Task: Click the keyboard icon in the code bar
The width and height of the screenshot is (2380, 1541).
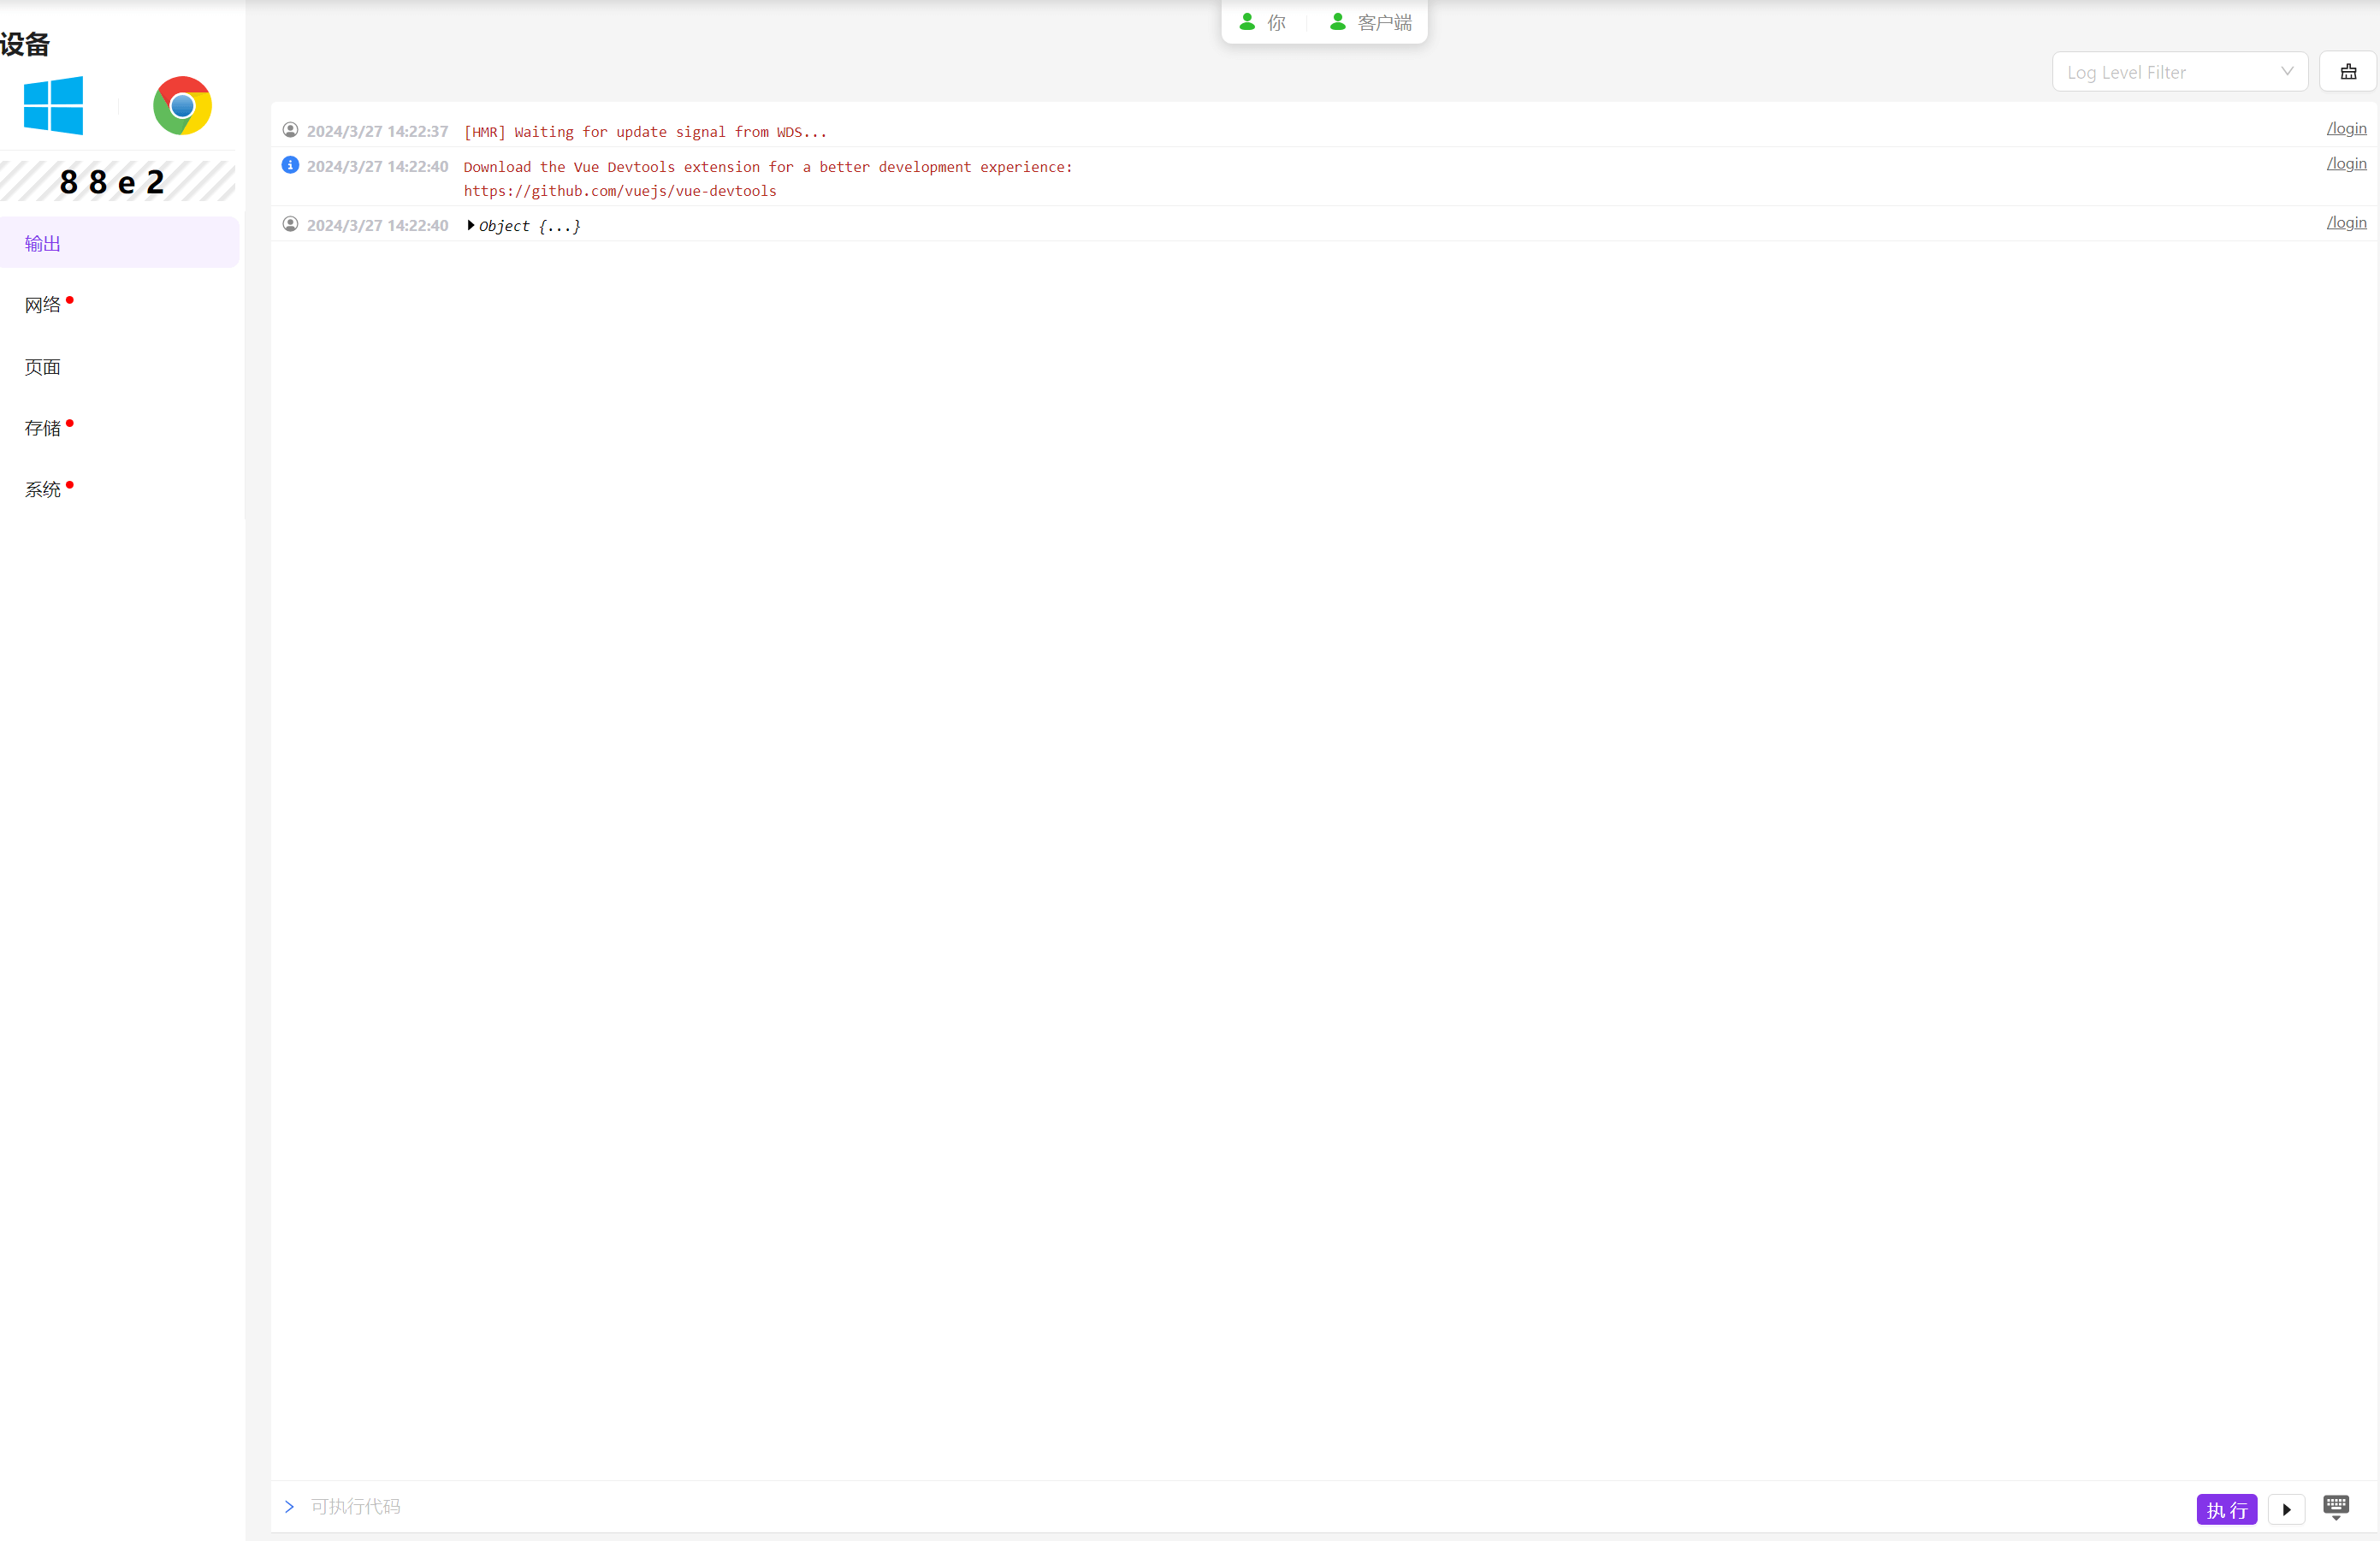Action: pyautogui.click(x=2336, y=1506)
